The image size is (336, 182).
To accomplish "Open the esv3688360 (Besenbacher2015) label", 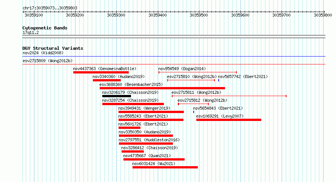I will click(131, 84).
